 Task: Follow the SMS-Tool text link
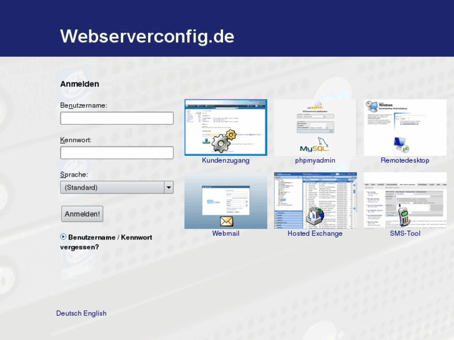coord(405,233)
